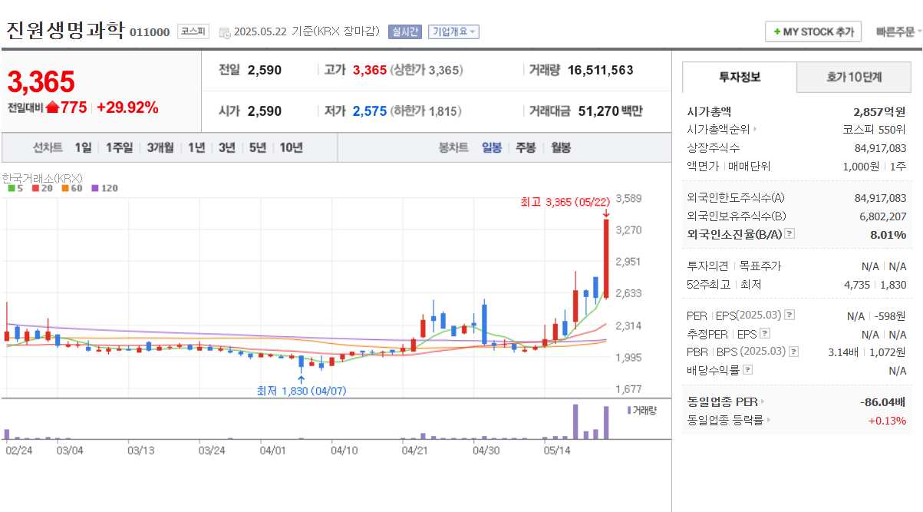The width and height of the screenshot is (923, 512).
Task: Click the 진원생명과학 stock name
Action: [65, 30]
